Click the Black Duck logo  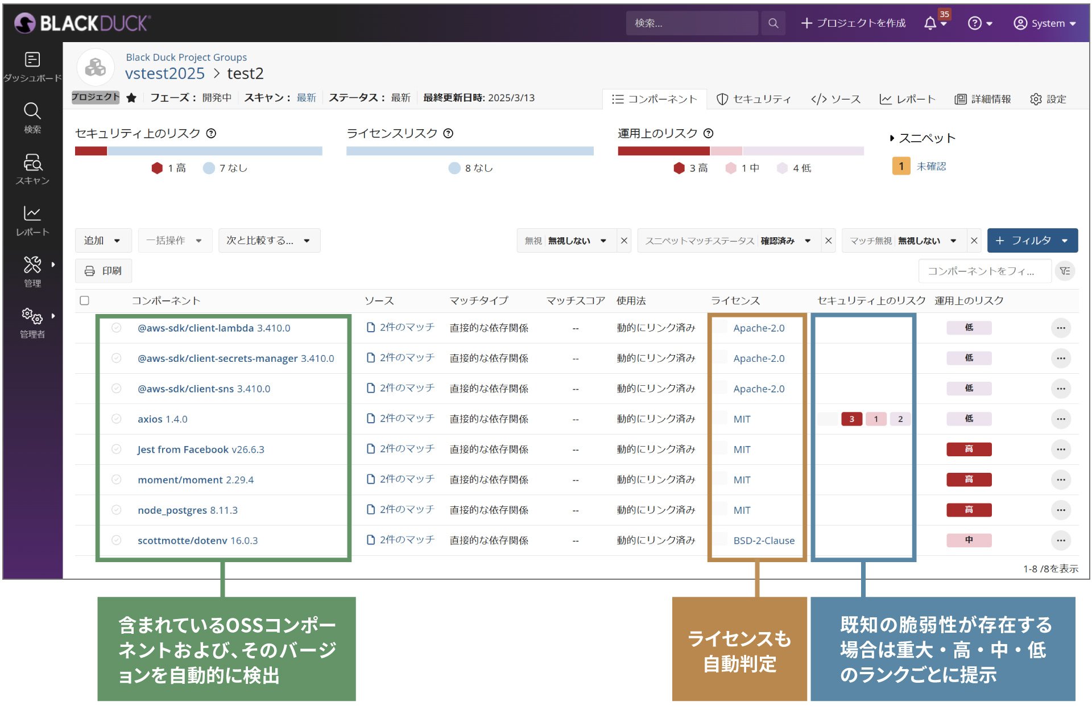coord(82,23)
